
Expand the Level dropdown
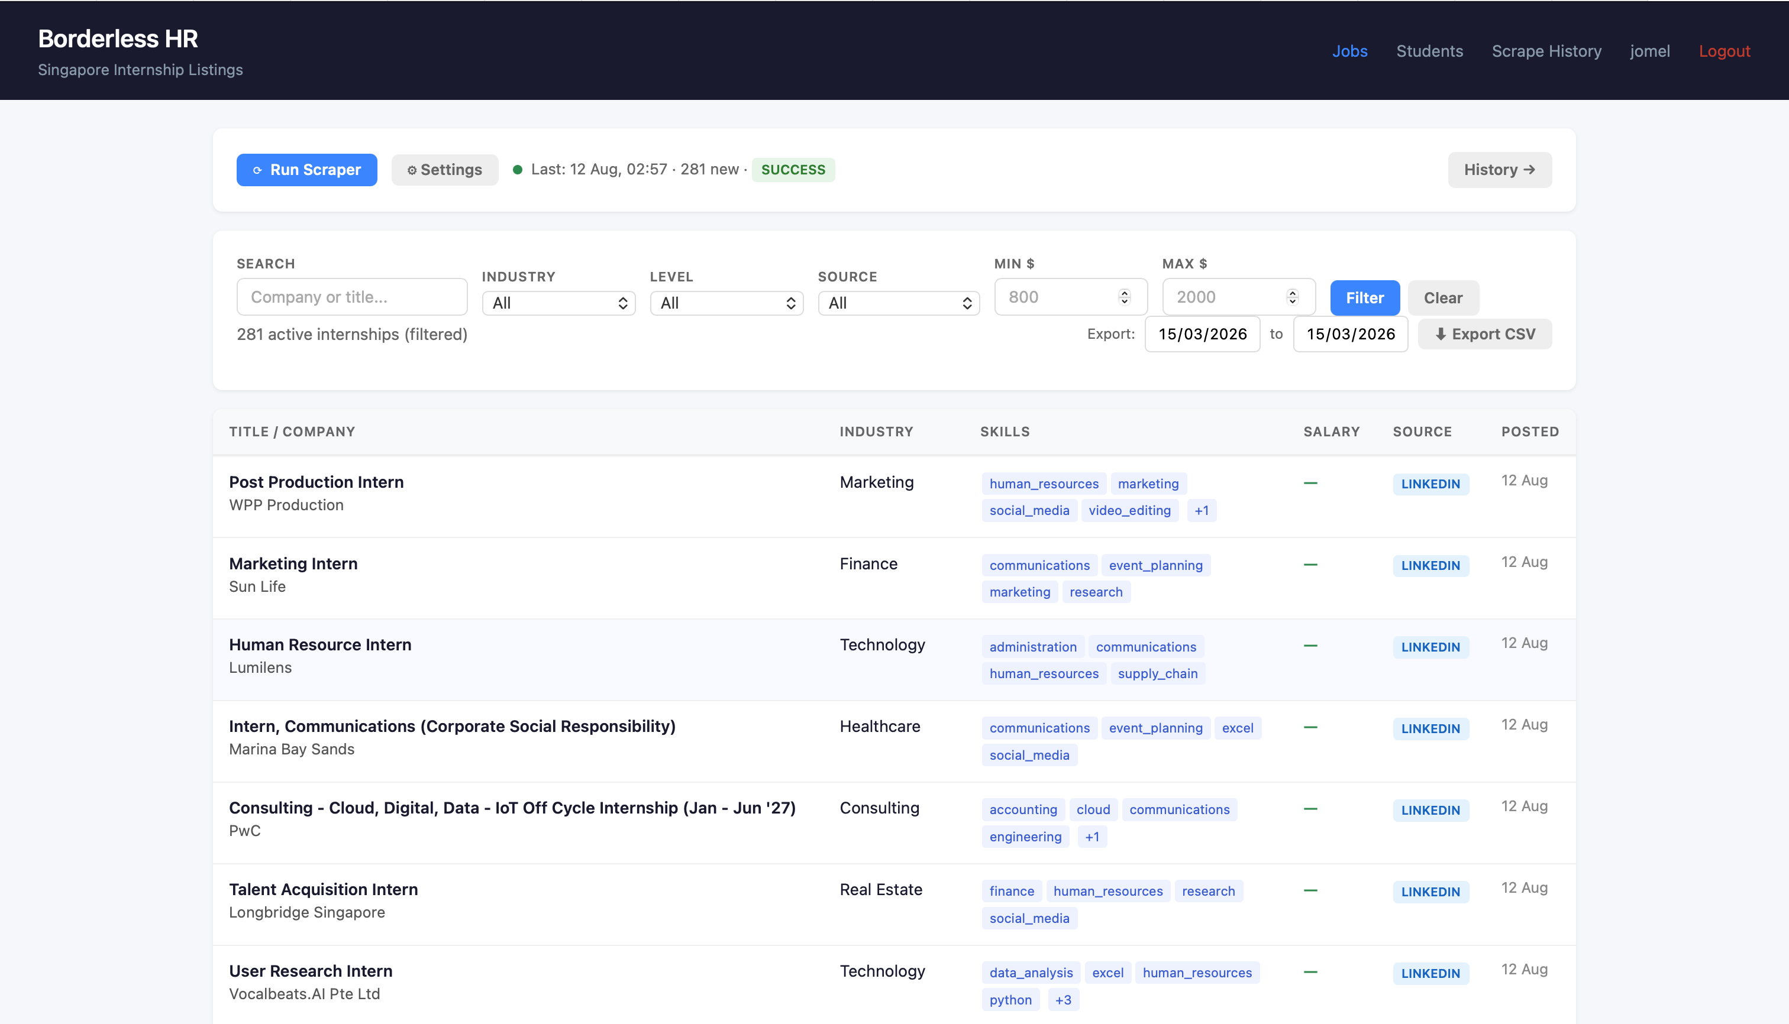click(x=726, y=303)
